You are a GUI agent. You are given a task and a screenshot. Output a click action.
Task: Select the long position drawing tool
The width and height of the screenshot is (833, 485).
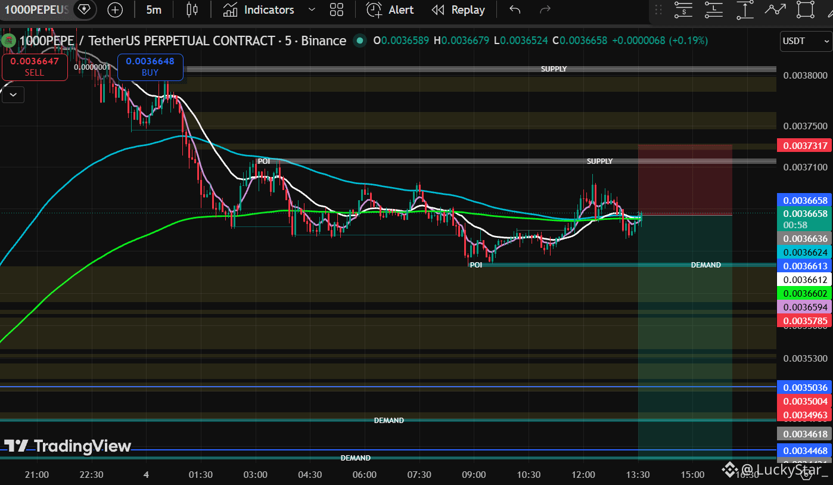point(714,10)
